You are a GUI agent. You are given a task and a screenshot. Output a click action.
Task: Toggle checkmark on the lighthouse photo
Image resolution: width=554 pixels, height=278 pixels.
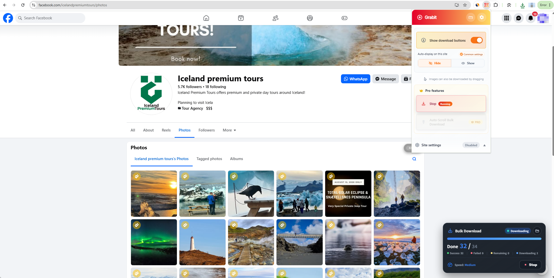coord(185,225)
